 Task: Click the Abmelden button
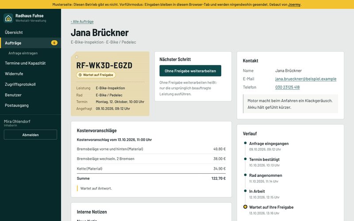point(31,135)
